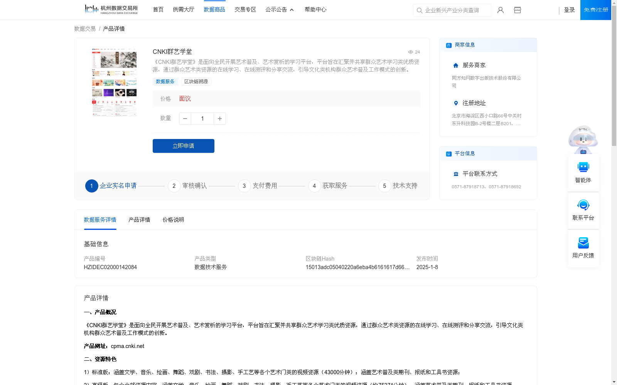This screenshot has width=617, height=385.
Task: Go to 首页 in navigation
Action: click(x=158, y=10)
